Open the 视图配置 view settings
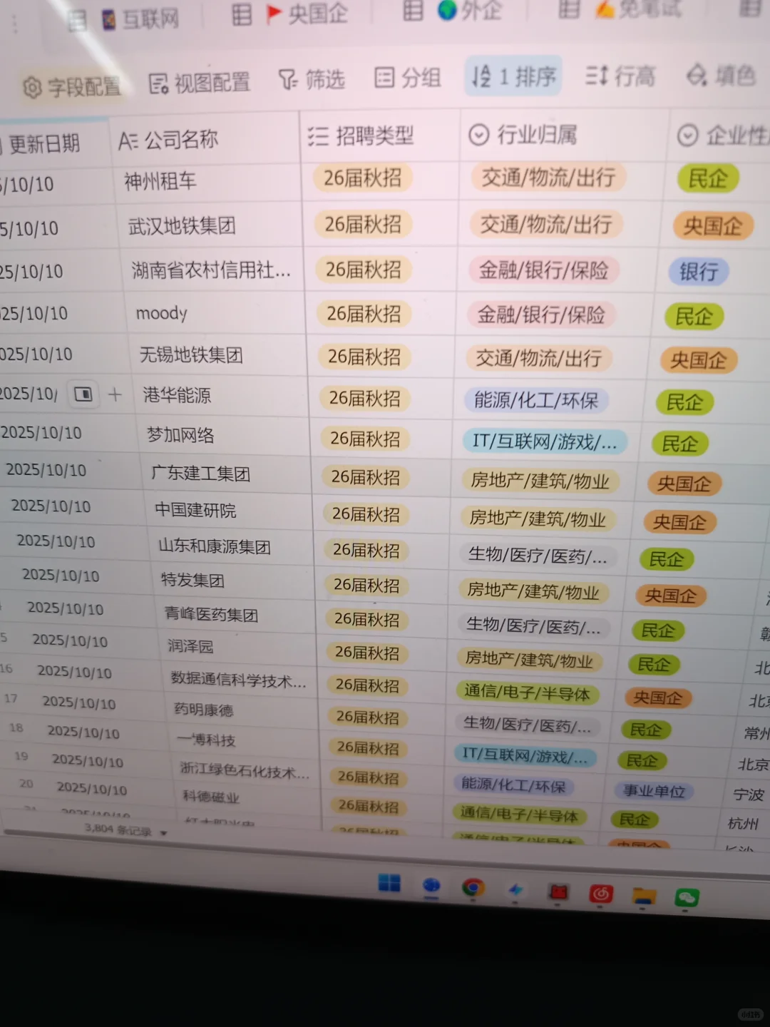Image resolution: width=770 pixels, height=1027 pixels. pyautogui.click(x=198, y=82)
